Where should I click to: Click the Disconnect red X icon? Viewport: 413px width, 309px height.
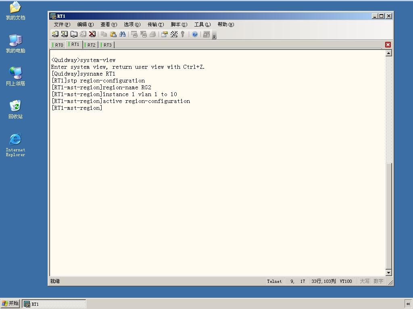[x=92, y=34]
